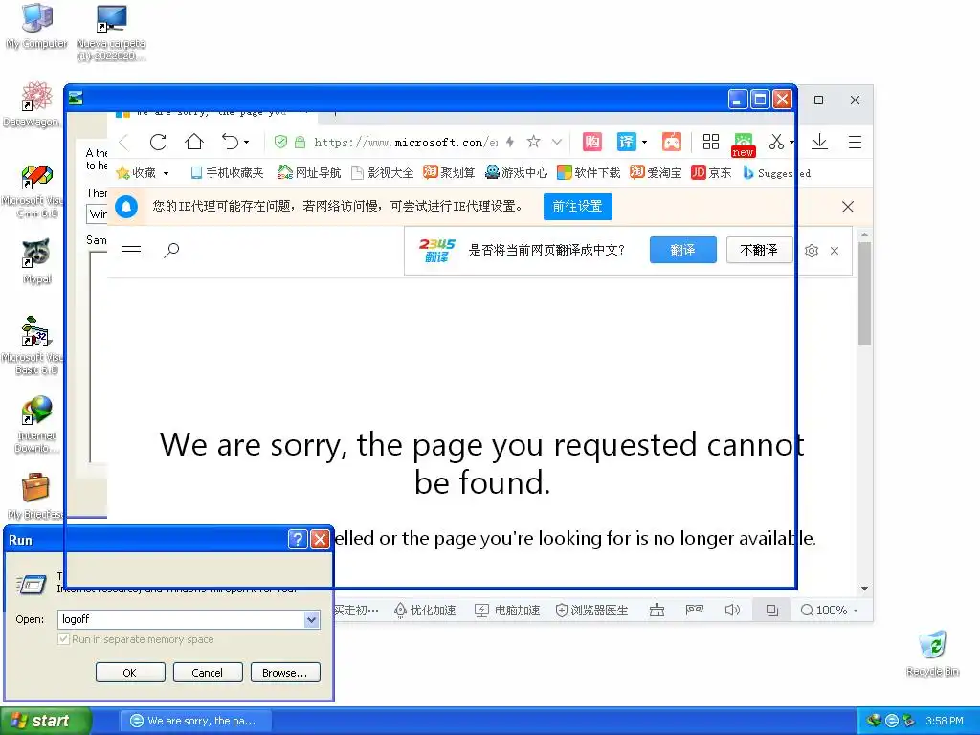Expand the address bar history chevron

click(x=557, y=142)
